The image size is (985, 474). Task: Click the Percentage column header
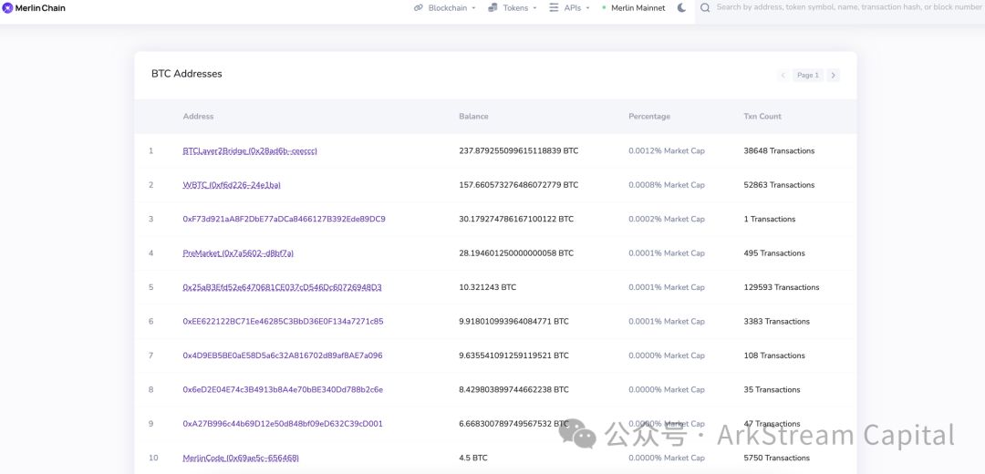[x=649, y=116]
